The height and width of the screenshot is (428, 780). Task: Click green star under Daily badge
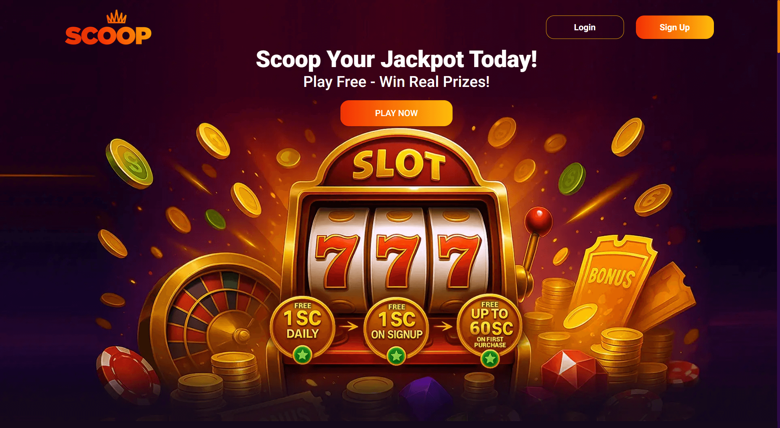coord(303,355)
